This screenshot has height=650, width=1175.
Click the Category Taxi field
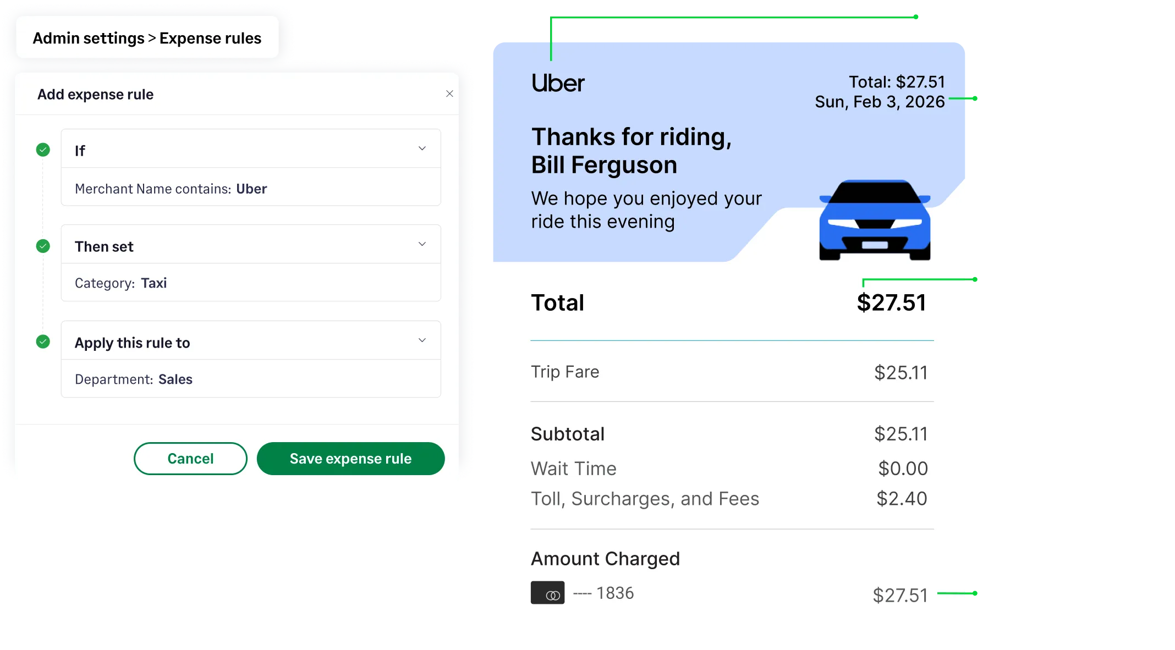point(250,283)
